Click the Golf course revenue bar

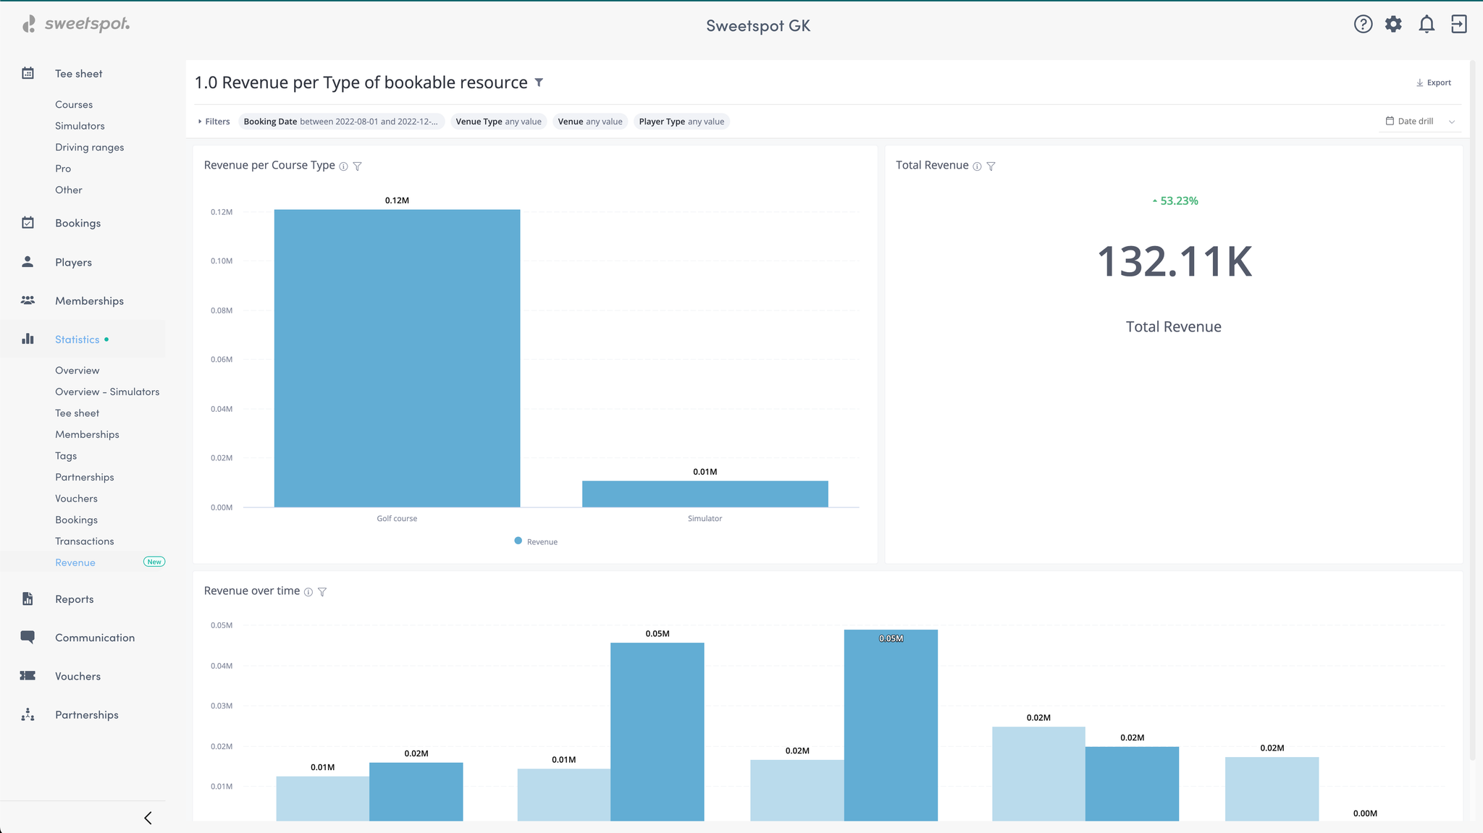coord(397,358)
